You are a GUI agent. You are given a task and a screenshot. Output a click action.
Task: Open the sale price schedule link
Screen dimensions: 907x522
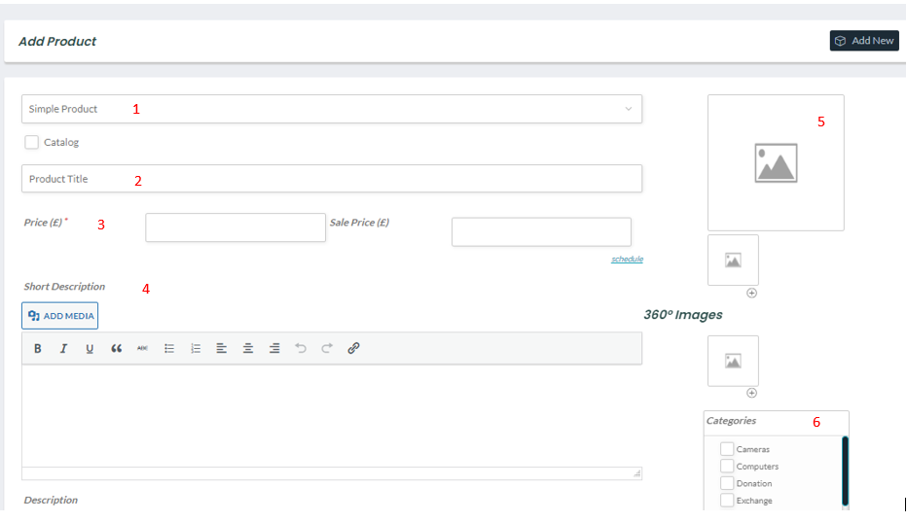627,260
